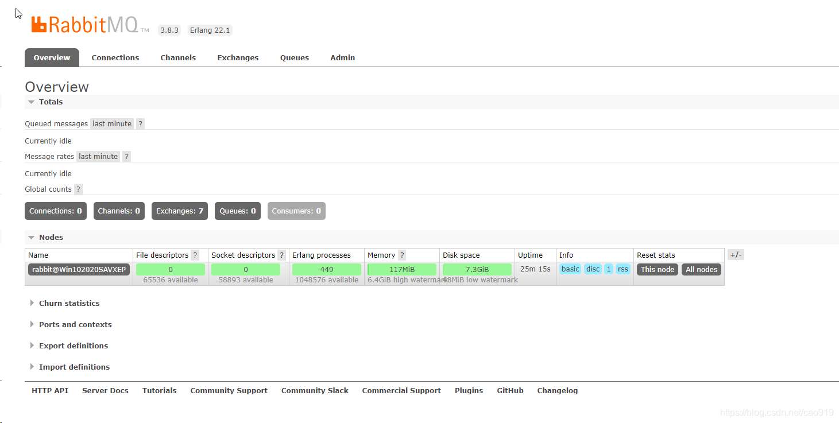Screen dimensions: 839x423
Task: Switch to the Connections tab
Action: [x=115, y=57]
